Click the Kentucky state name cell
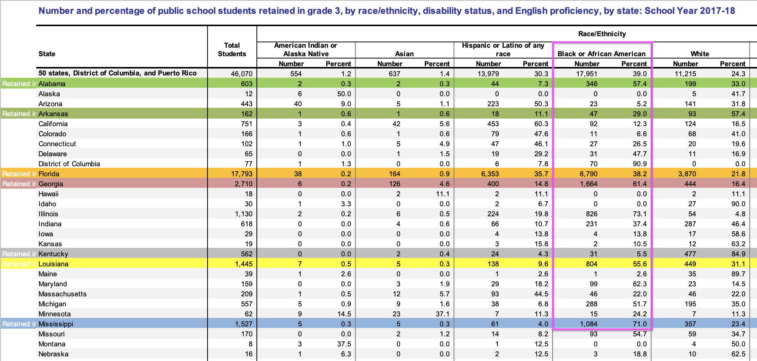Viewport: 757px width, 361px height. coord(53,254)
